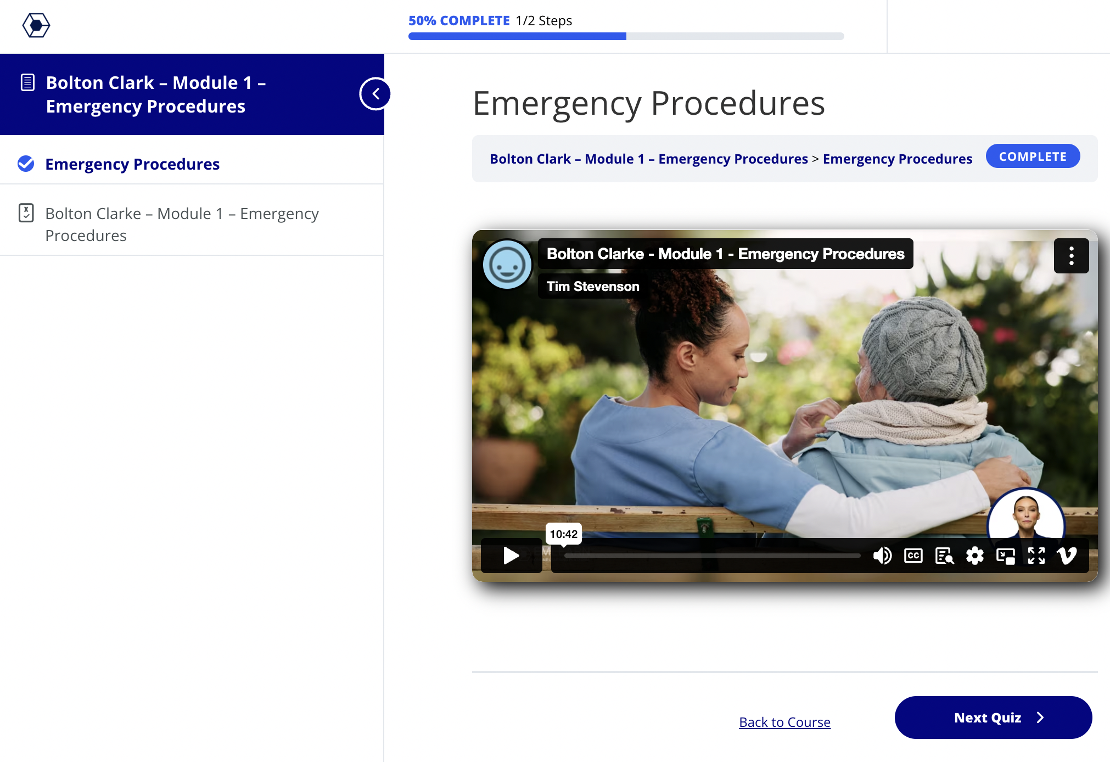Enable picture-in-picture mode

pyautogui.click(x=1006, y=556)
